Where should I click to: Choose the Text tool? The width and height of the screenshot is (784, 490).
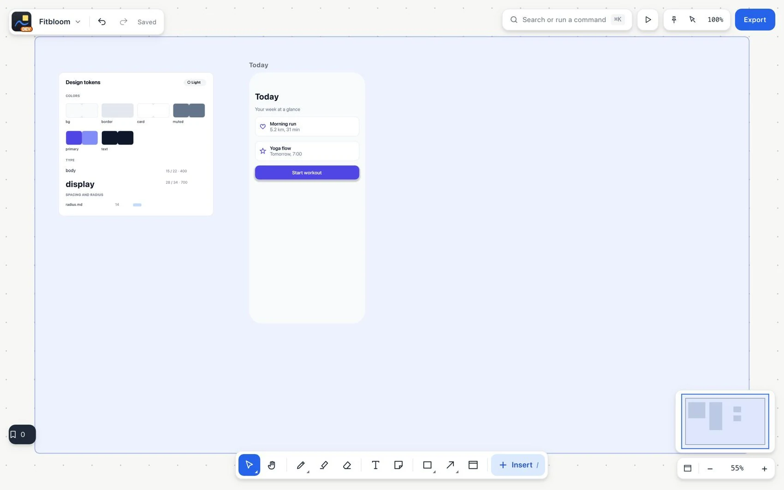pyautogui.click(x=375, y=465)
